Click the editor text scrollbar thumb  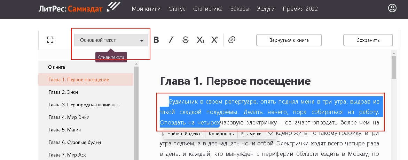coord(394,67)
